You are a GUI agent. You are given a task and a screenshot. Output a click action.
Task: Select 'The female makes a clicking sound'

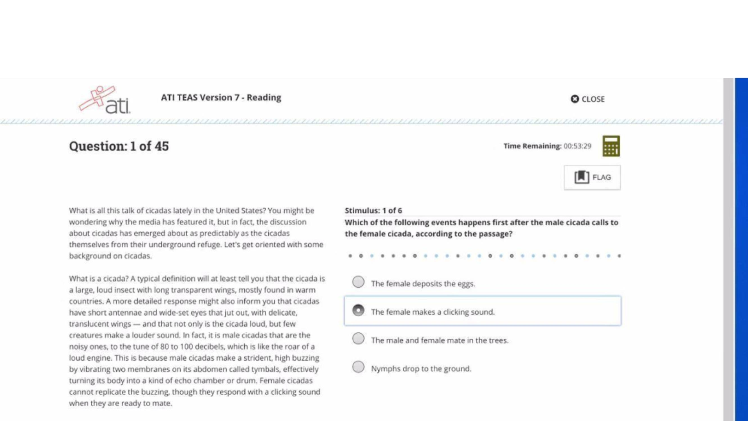click(x=358, y=310)
